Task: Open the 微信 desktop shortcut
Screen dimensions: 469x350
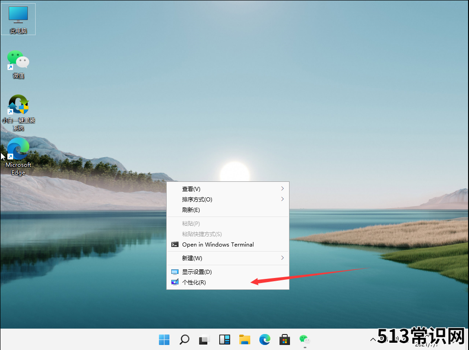Action: [x=18, y=64]
